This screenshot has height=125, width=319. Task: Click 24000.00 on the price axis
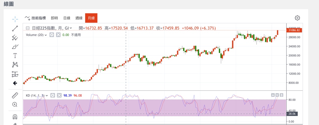tap(295, 46)
